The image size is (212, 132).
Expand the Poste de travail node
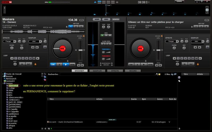point(3,74)
